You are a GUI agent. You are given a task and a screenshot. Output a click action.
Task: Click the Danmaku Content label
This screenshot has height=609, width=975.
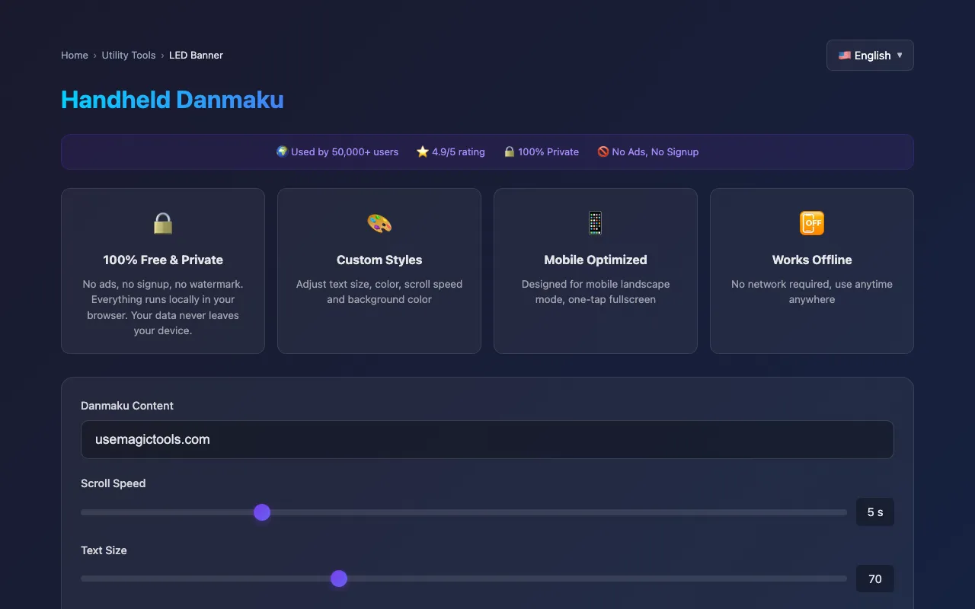(x=127, y=406)
